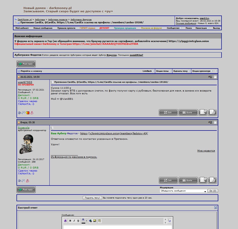The height and width of the screenshot is (229, 238).
Task: Toggle italic formatting in quick reply
Action: tap(74, 221)
